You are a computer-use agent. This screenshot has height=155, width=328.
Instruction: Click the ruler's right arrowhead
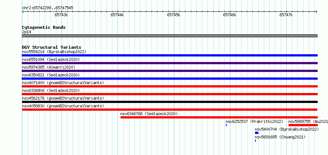coord(316,12)
